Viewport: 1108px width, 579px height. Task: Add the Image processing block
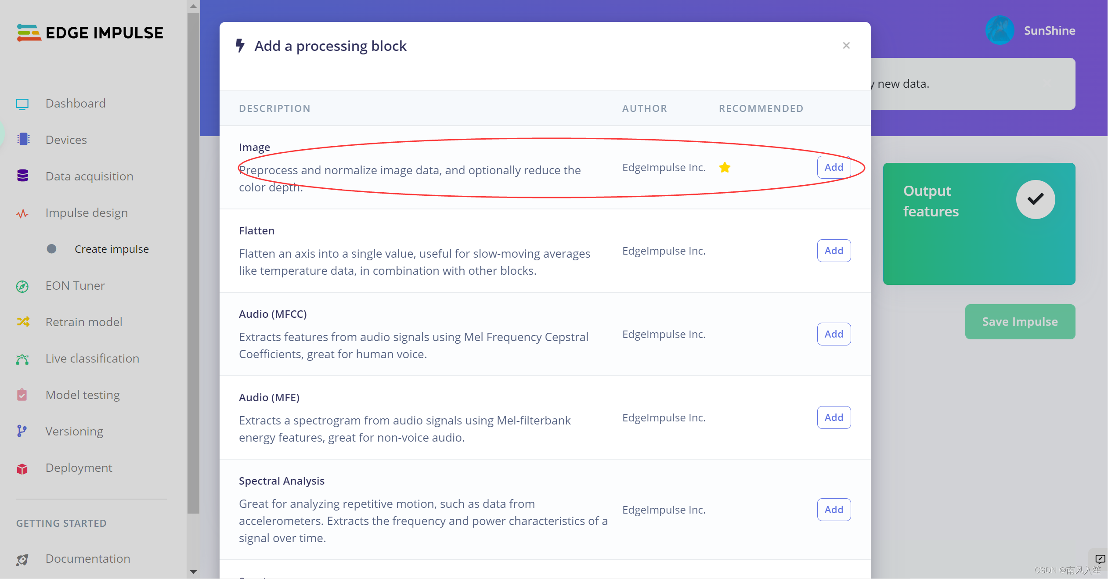pyautogui.click(x=834, y=167)
